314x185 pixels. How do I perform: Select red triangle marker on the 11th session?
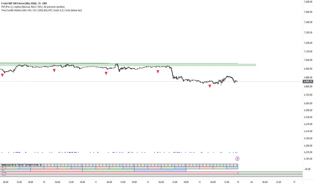pyautogui.click(x=106, y=73)
